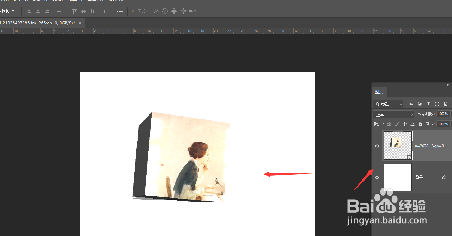This screenshot has width=452, height=236.
Task: Select the 背景 layer thumbnail
Action: click(x=398, y=177)
